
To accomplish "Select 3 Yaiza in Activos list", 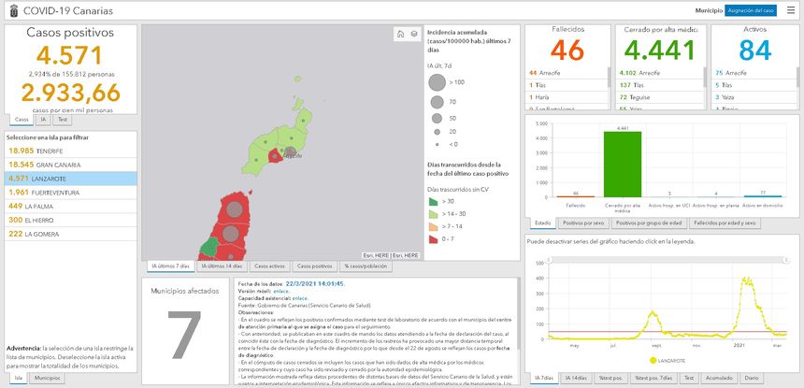I will point(754,97).
